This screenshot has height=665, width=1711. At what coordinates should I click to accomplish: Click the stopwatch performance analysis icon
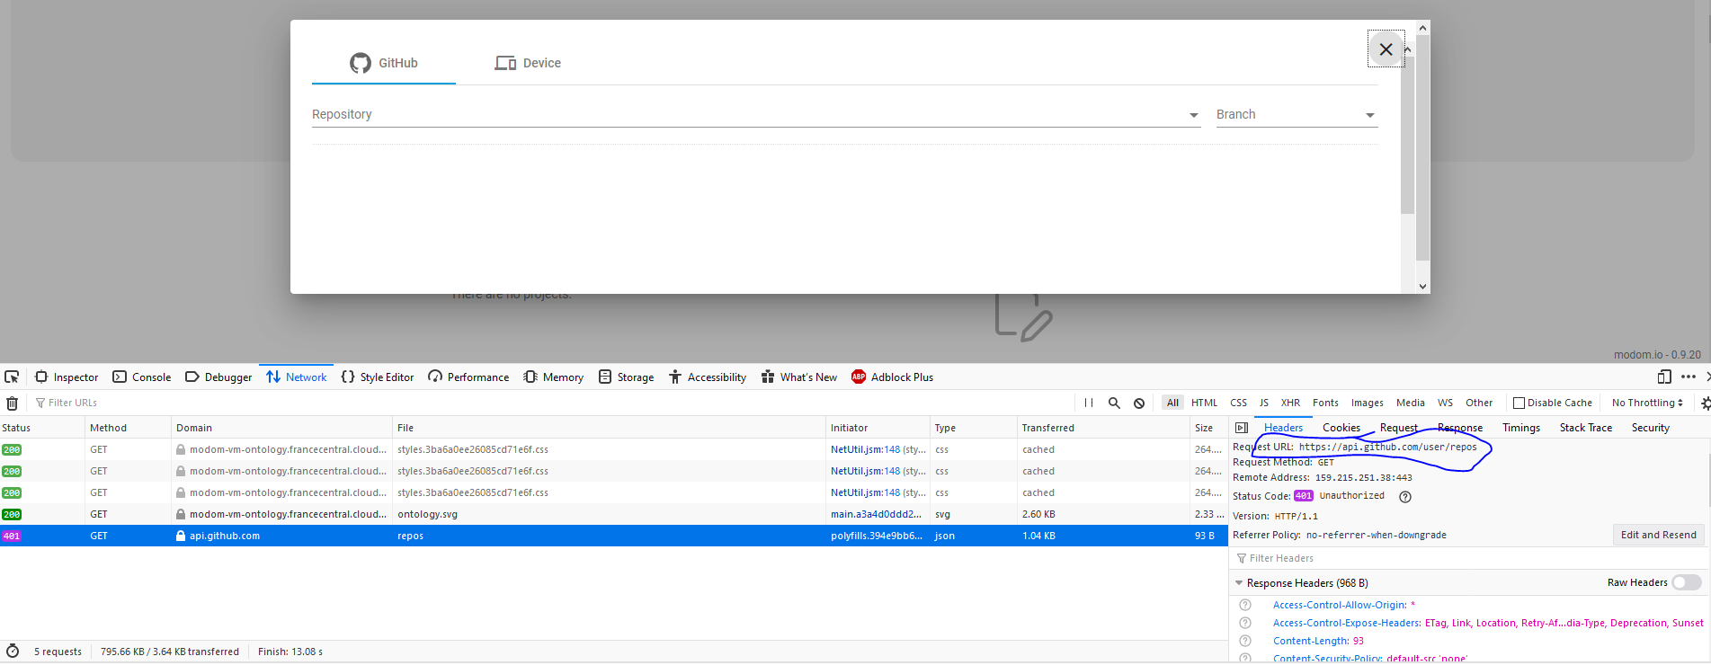point(13,652)
